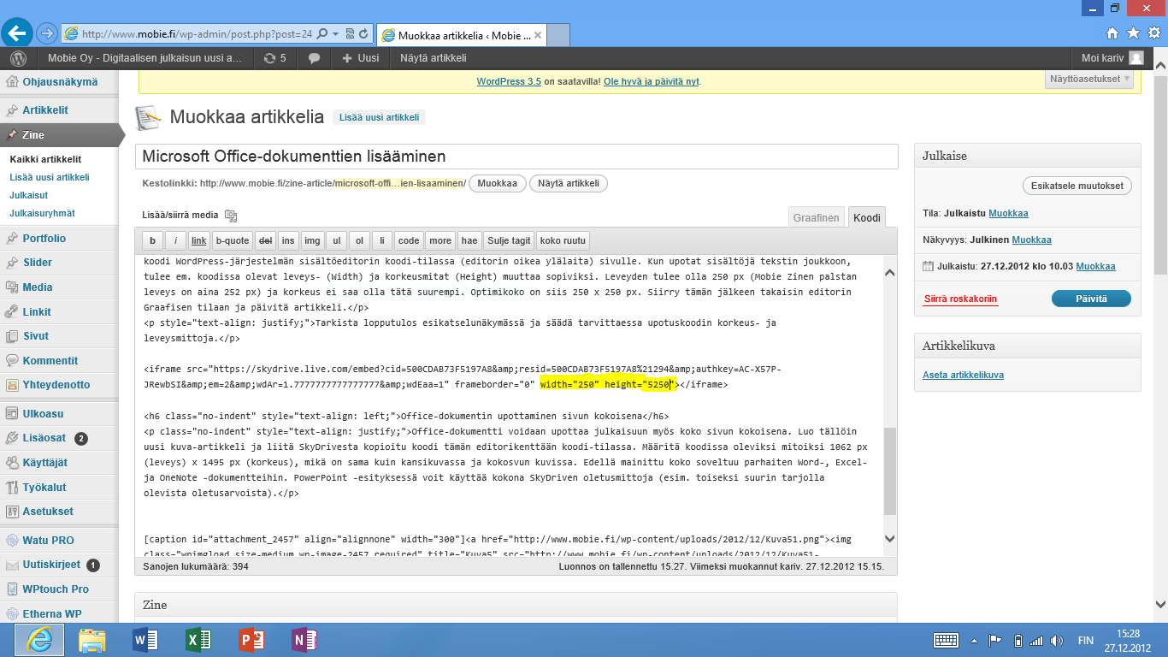
Task: Open PowerPoint from the taskbar
Action: click(x=251, y=640)
